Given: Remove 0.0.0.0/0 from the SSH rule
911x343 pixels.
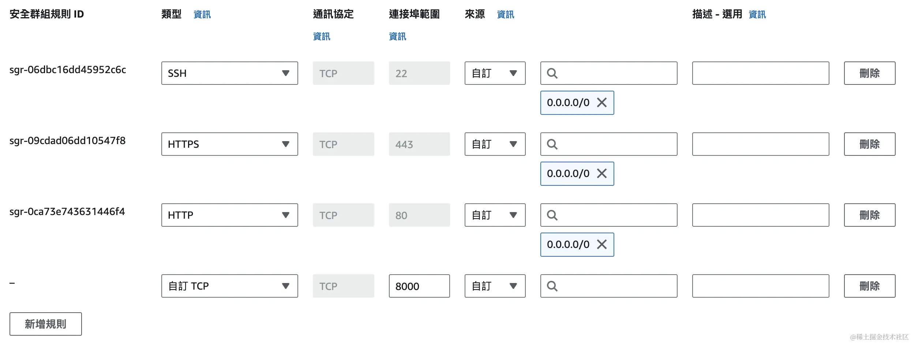Looking at the screenshot, I should 602,103.
